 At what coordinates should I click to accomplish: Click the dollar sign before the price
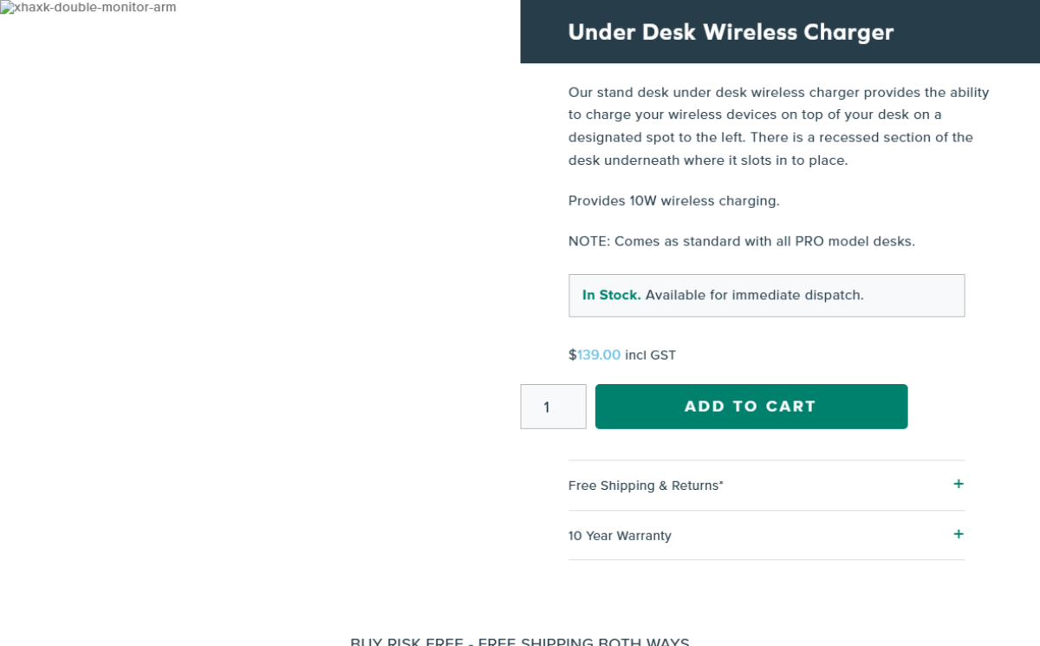(573, 355)
